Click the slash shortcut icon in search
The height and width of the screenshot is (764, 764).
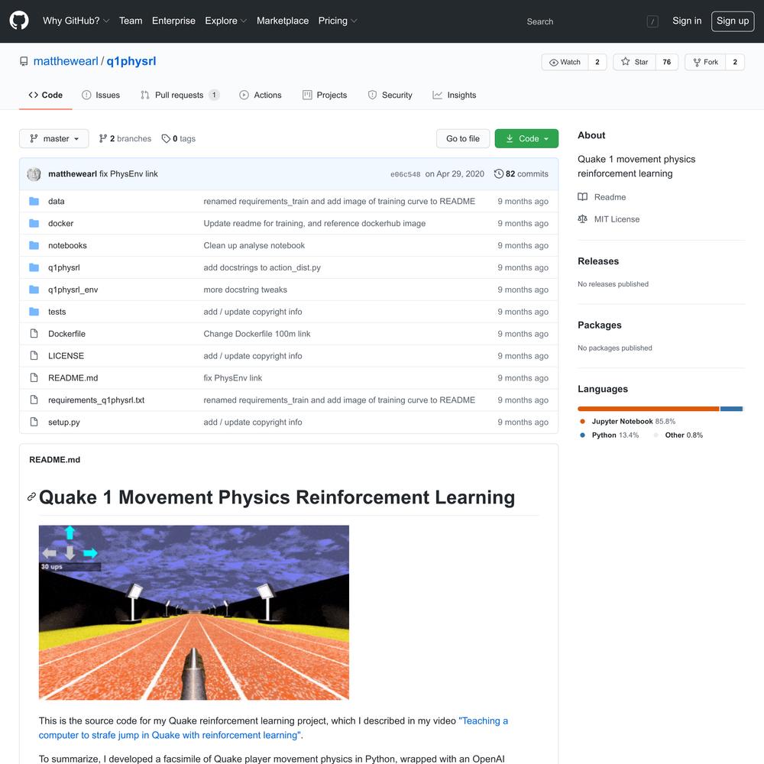pyautogui.click(x=652, y=21)
